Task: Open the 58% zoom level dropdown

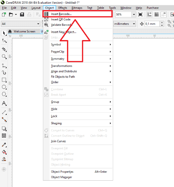Action: pos(134,14)
